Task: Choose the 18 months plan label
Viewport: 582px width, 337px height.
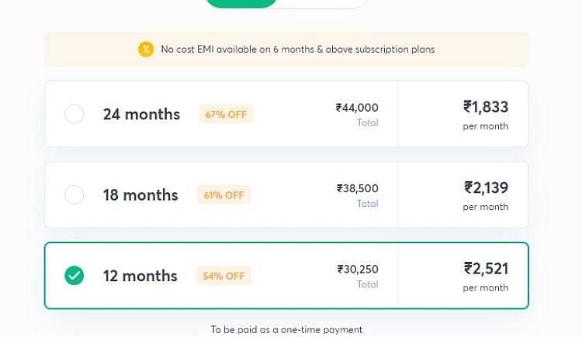Action: [140, 195]
